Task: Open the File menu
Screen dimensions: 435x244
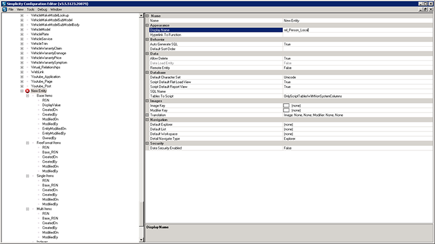Action: [x=11, y=9]
